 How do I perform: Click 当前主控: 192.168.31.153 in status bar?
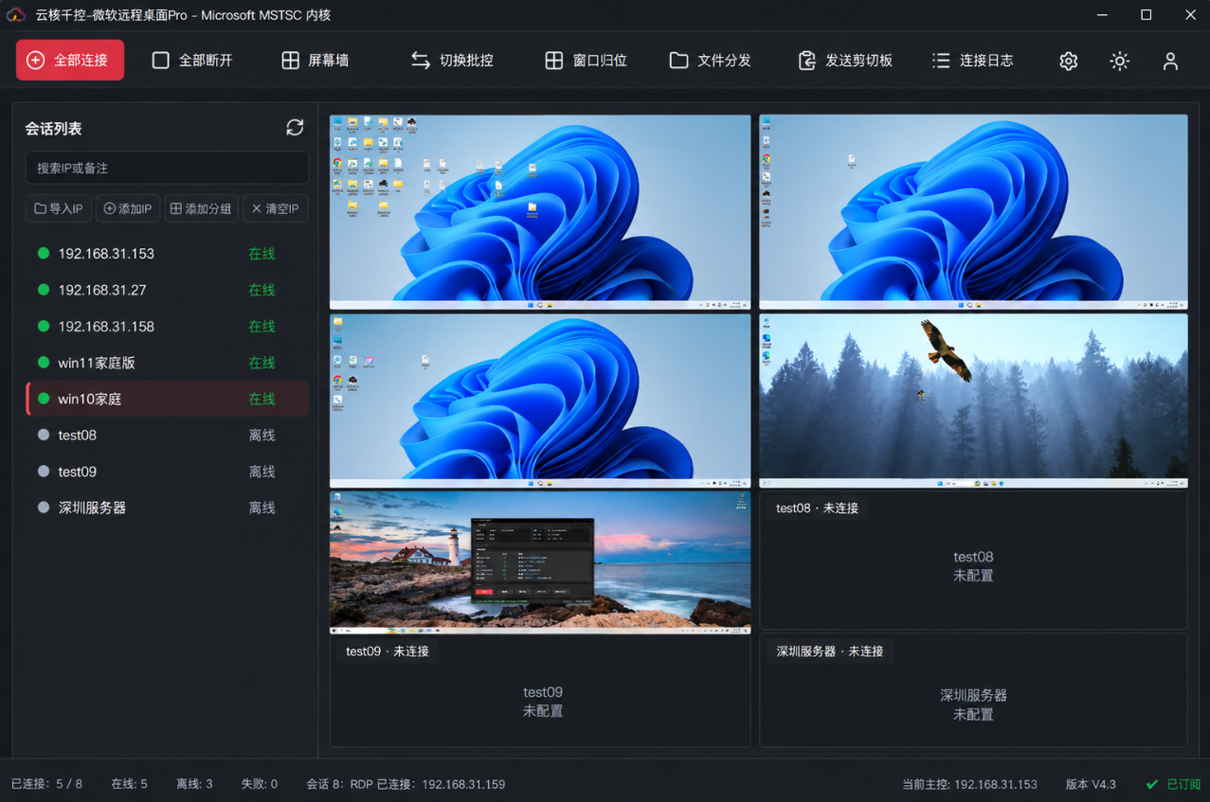pyautogui.click(x=969, y=784)
